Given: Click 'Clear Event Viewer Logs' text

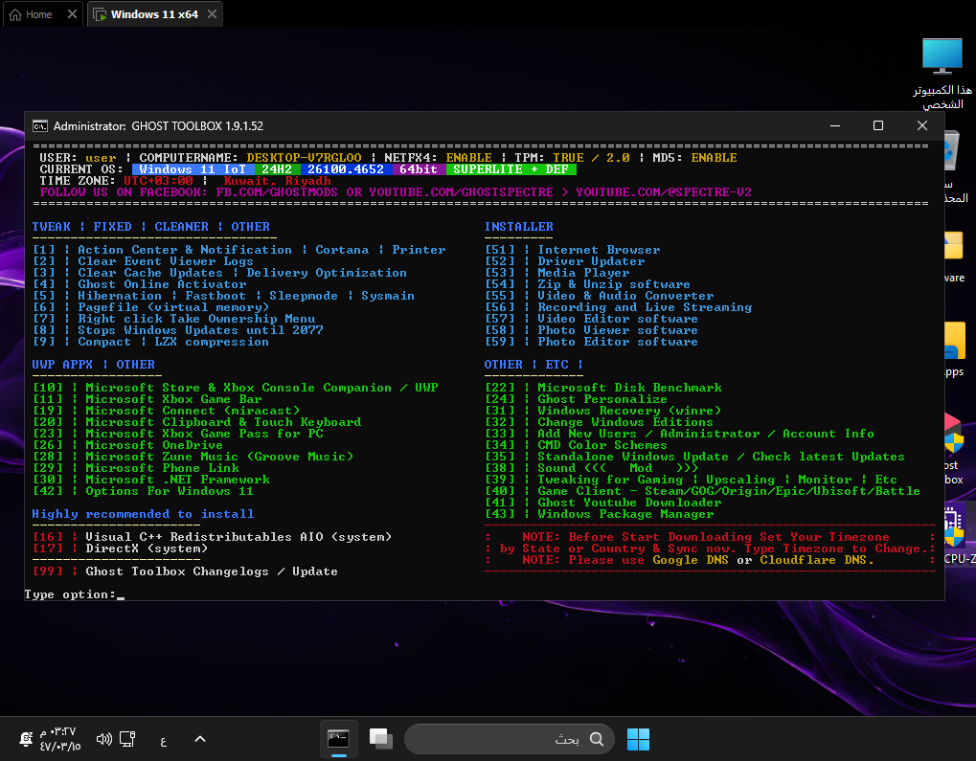Looking at the screenshot, I should click(x=166, y=261).
